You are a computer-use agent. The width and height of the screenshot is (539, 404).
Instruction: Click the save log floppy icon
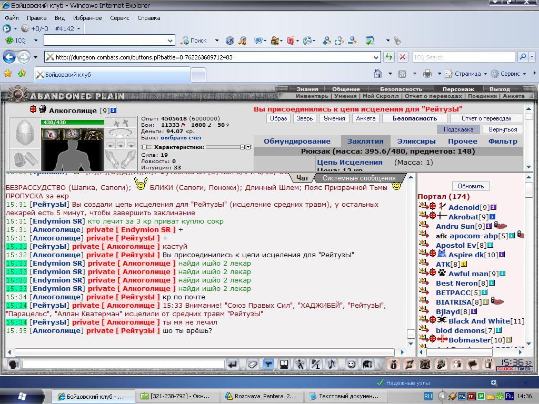[x=284, y=364]
